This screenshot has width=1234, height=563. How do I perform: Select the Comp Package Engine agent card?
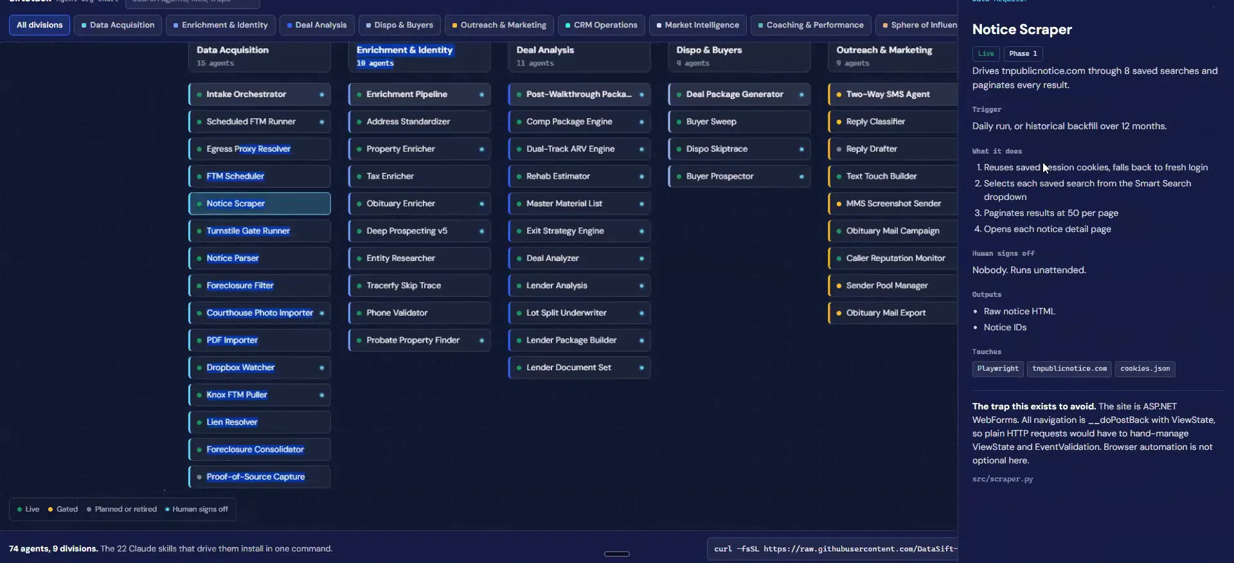pos(580,121)
